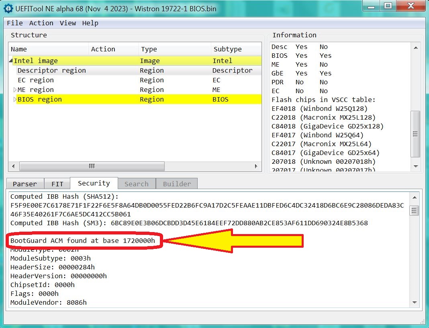Click the 'C22018 (Macronix MX25L128)' entry
The image size is (429, 328).
(324, 117)
